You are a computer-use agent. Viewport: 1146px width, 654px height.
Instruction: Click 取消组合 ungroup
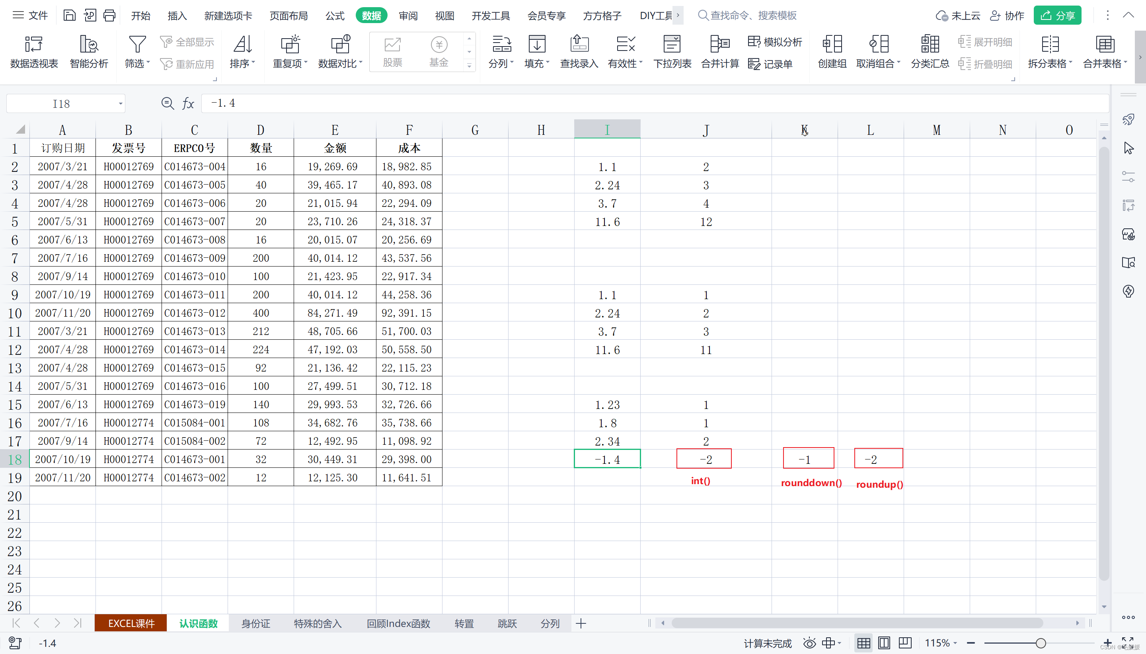[x=878, y=52]
